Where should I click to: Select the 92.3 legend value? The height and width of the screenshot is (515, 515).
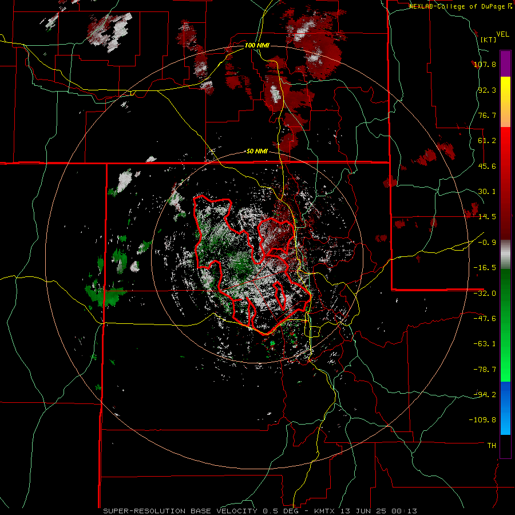tap(487, 90)
